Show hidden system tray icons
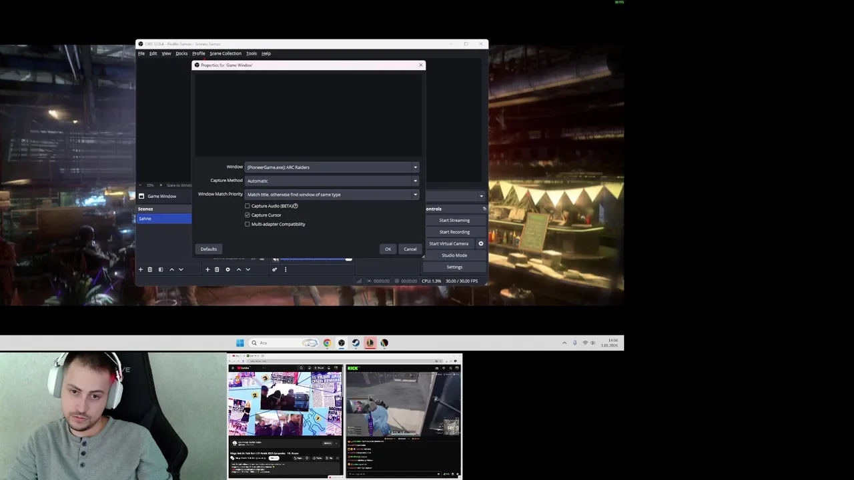The width and height of the screenshot is (854, 480). tap(564, 343)
